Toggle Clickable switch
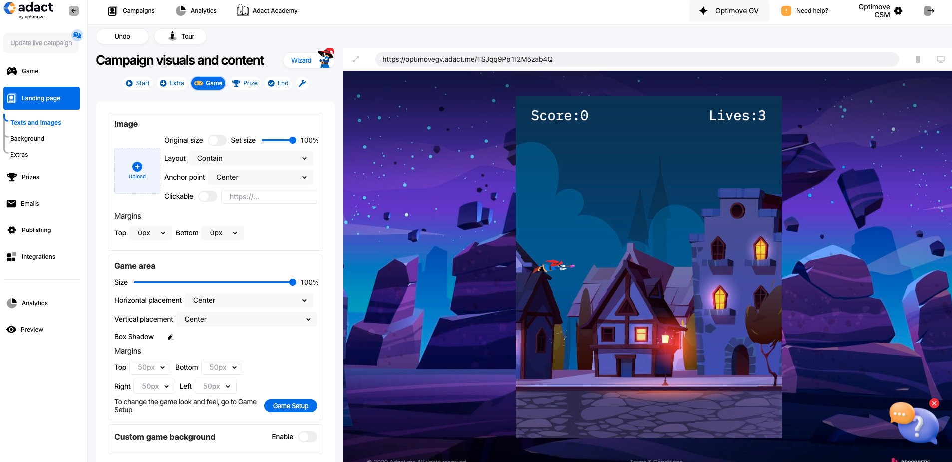952x462 pixels. 208,196
